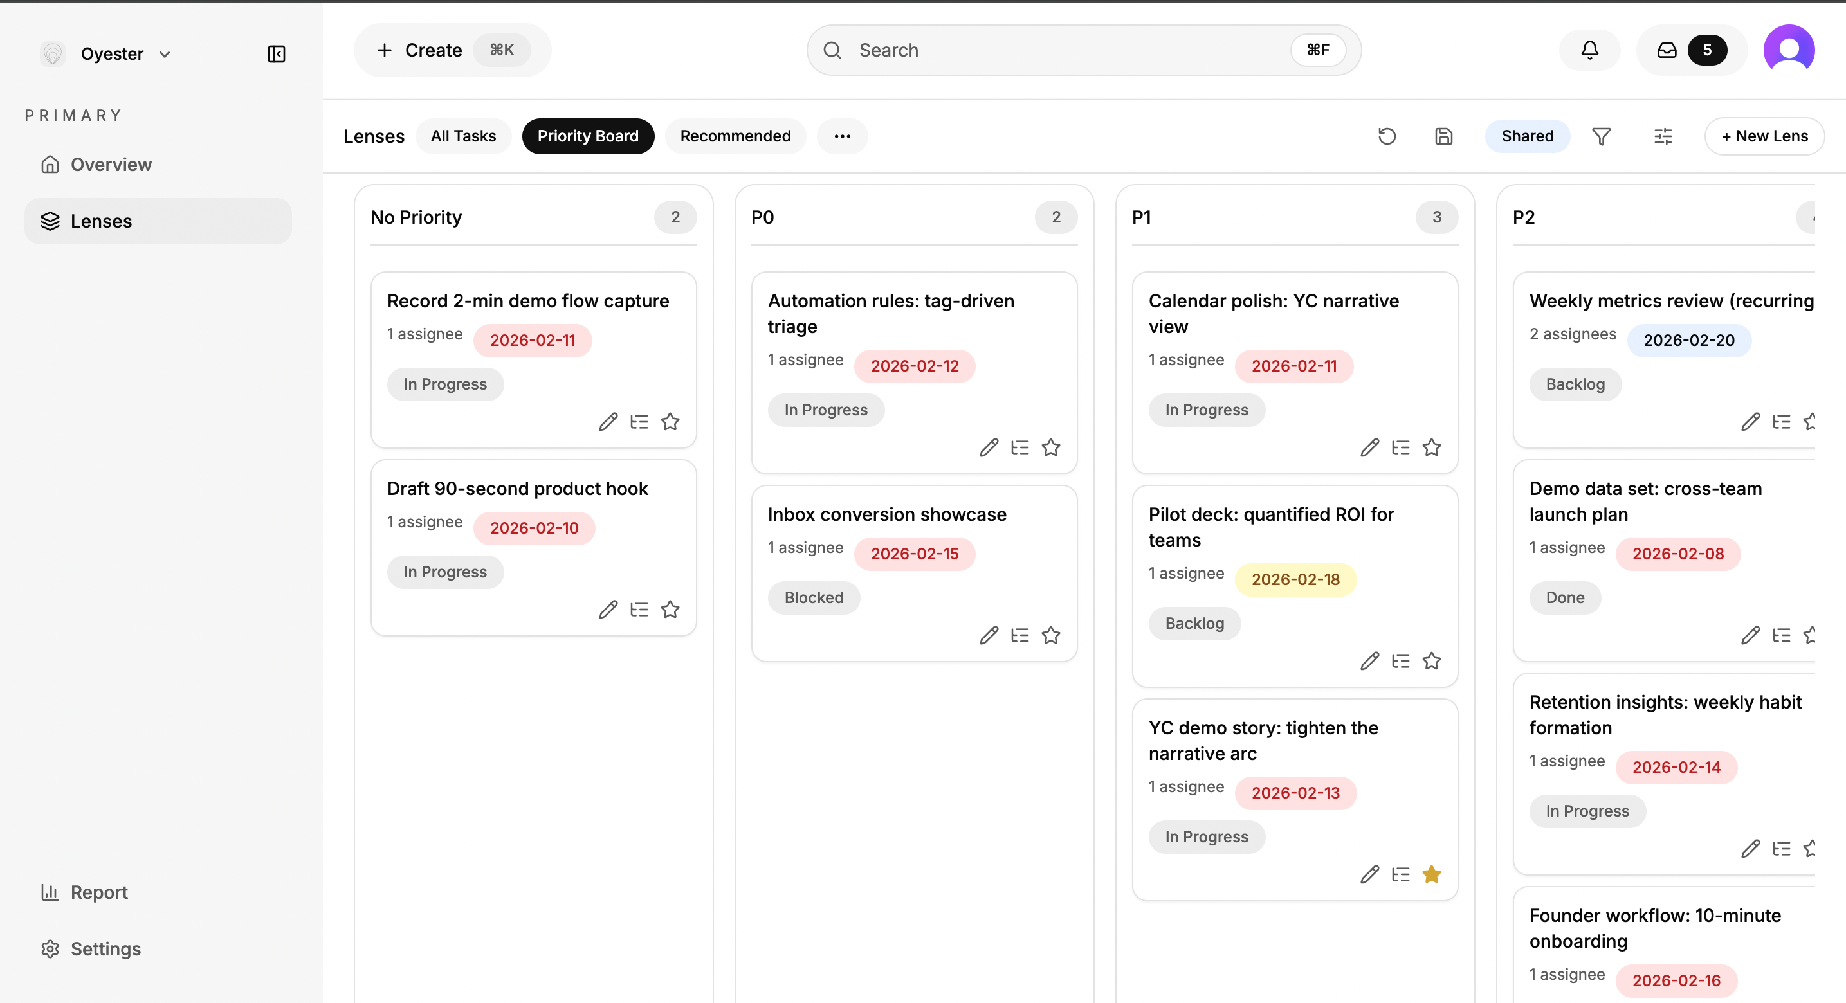
Task: Save the current lens
Action: 1443,136
